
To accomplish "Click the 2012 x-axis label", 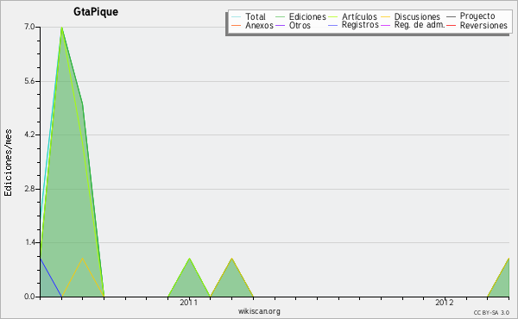I will [x=445, y=303].
